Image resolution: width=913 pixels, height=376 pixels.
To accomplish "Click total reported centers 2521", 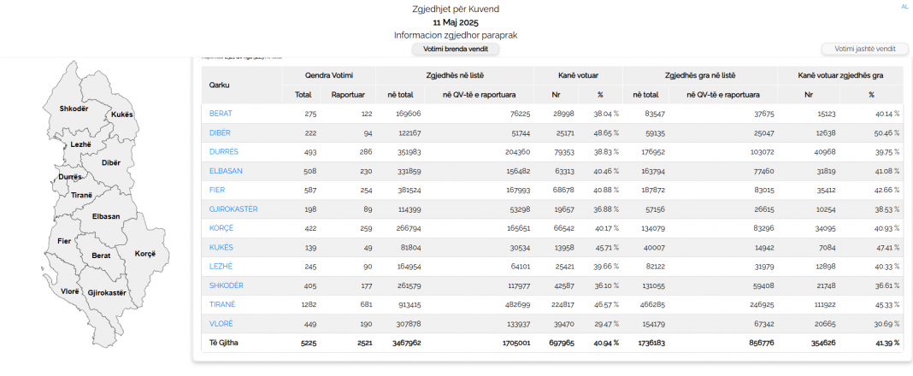I will pyautogui.click(x=364, y=343).
